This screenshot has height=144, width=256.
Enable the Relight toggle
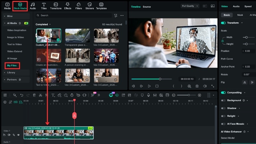[x=223, y=116]
